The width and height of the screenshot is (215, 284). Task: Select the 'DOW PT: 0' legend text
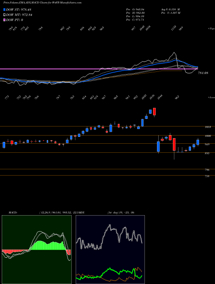15,20
